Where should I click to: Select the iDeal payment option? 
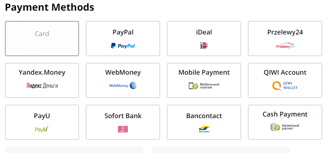pos(204,39)
